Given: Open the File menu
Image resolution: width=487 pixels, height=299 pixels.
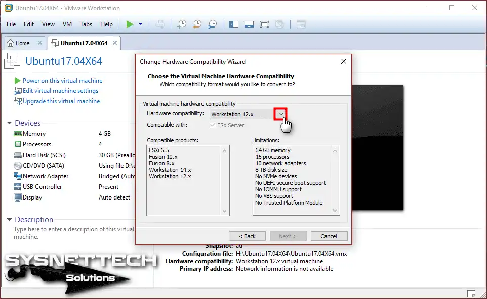Looking at the screenshot, I should [x=11, y=24].
